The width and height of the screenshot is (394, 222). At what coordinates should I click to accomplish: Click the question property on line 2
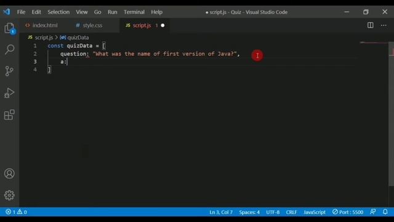click(73, 54)
